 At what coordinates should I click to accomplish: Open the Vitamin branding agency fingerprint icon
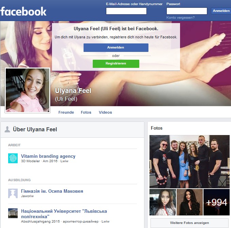pyautogui.click(x=13, y=158)
